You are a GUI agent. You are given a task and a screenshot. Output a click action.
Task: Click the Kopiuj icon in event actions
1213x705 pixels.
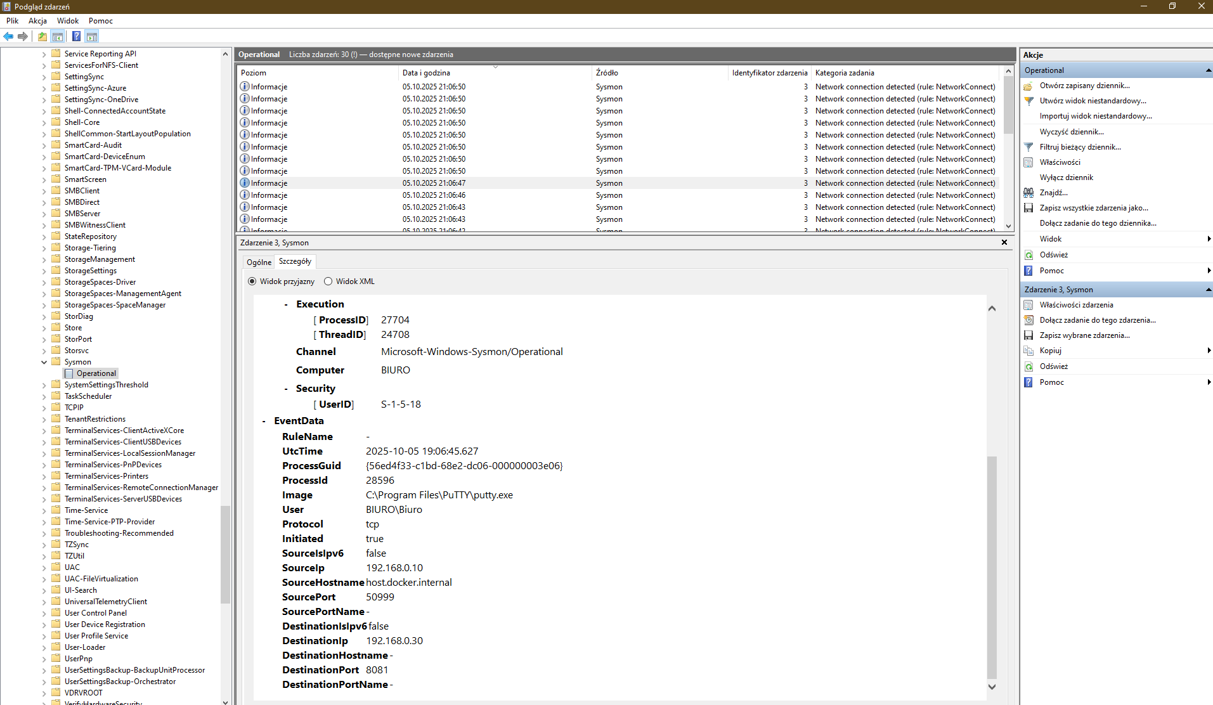[x=1028, y=351]
